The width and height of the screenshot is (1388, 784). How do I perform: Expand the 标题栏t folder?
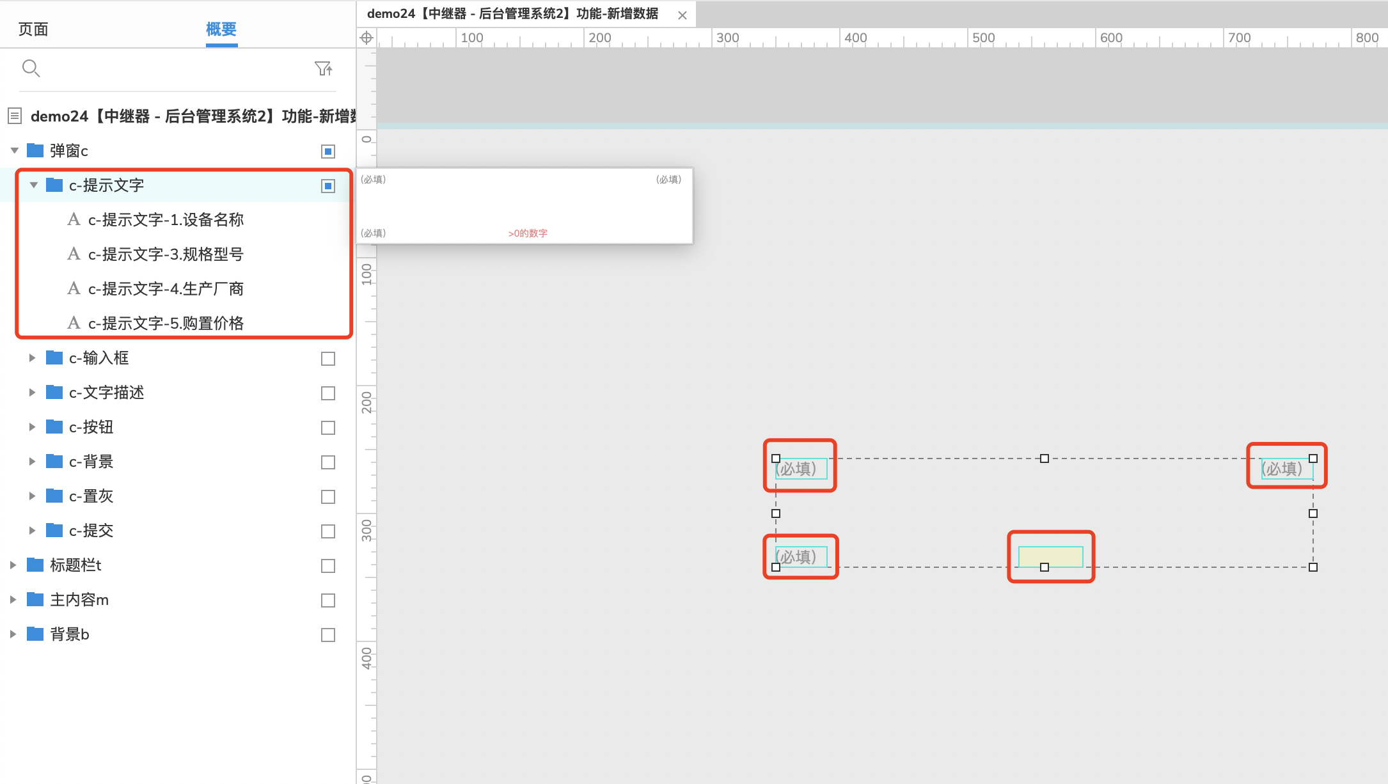point(13,565)
